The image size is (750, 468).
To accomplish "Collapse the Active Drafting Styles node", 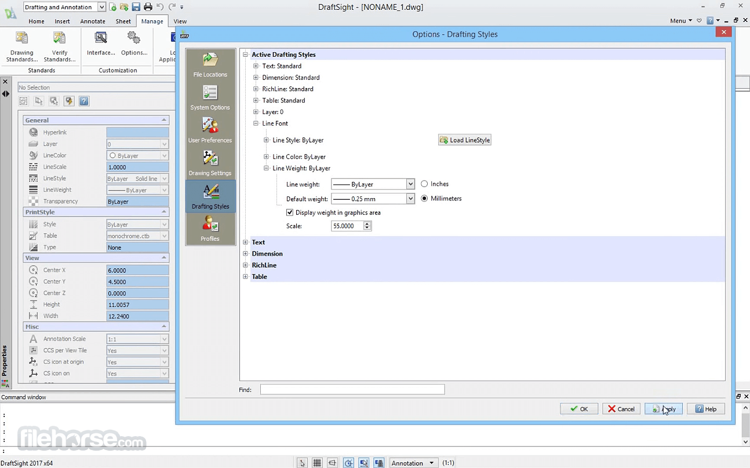I will coord(245,54).
